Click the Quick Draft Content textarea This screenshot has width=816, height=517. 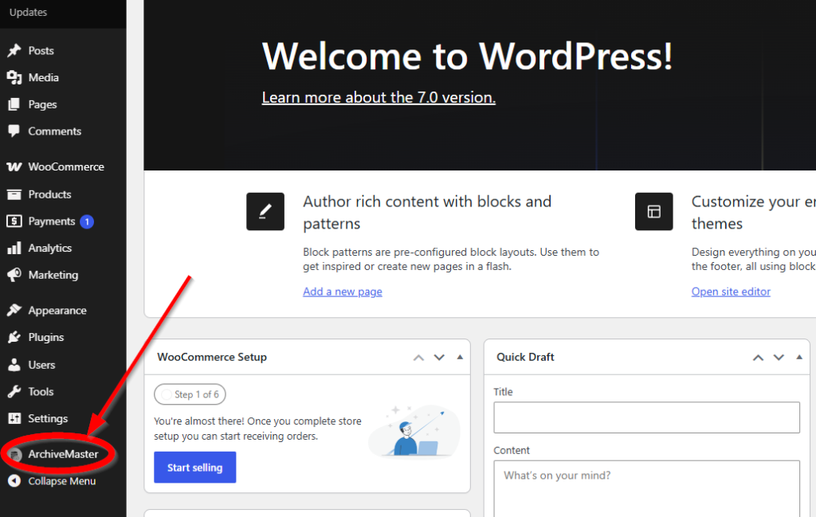646,488
